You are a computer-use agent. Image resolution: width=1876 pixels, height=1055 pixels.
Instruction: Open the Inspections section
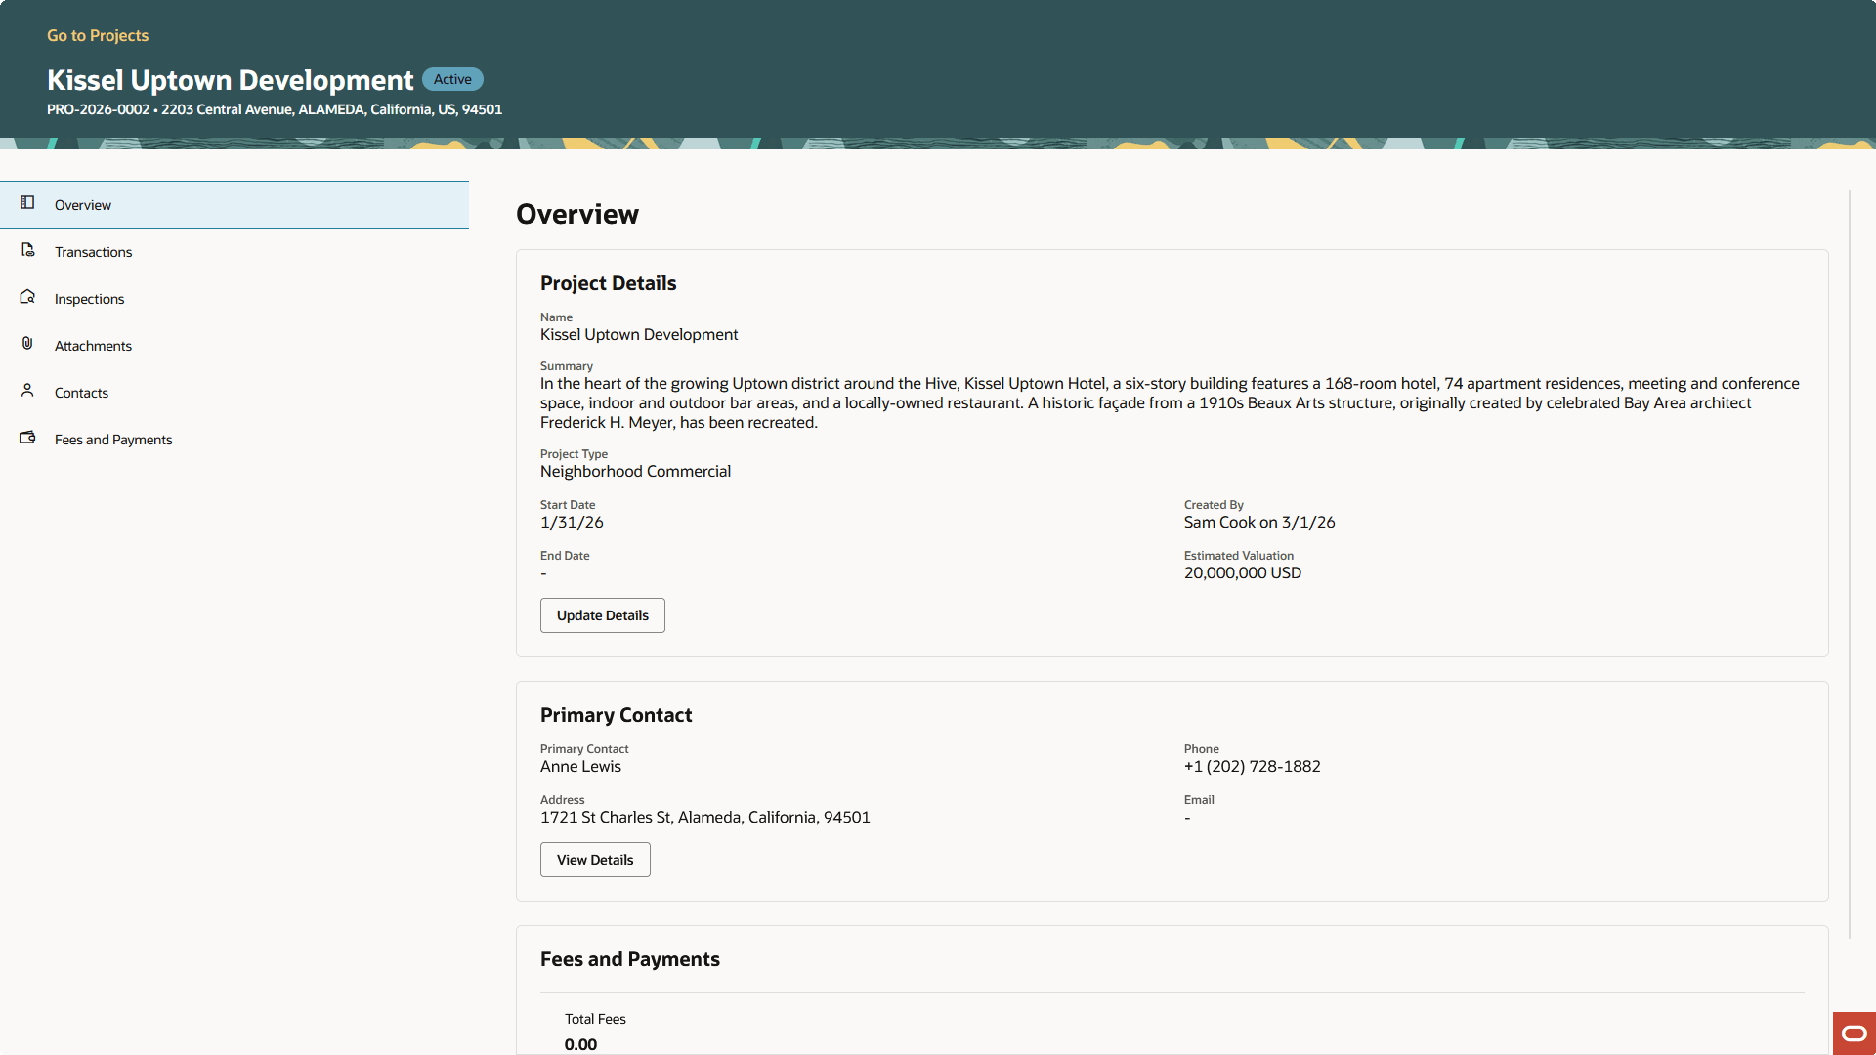(x=89, y=298)
